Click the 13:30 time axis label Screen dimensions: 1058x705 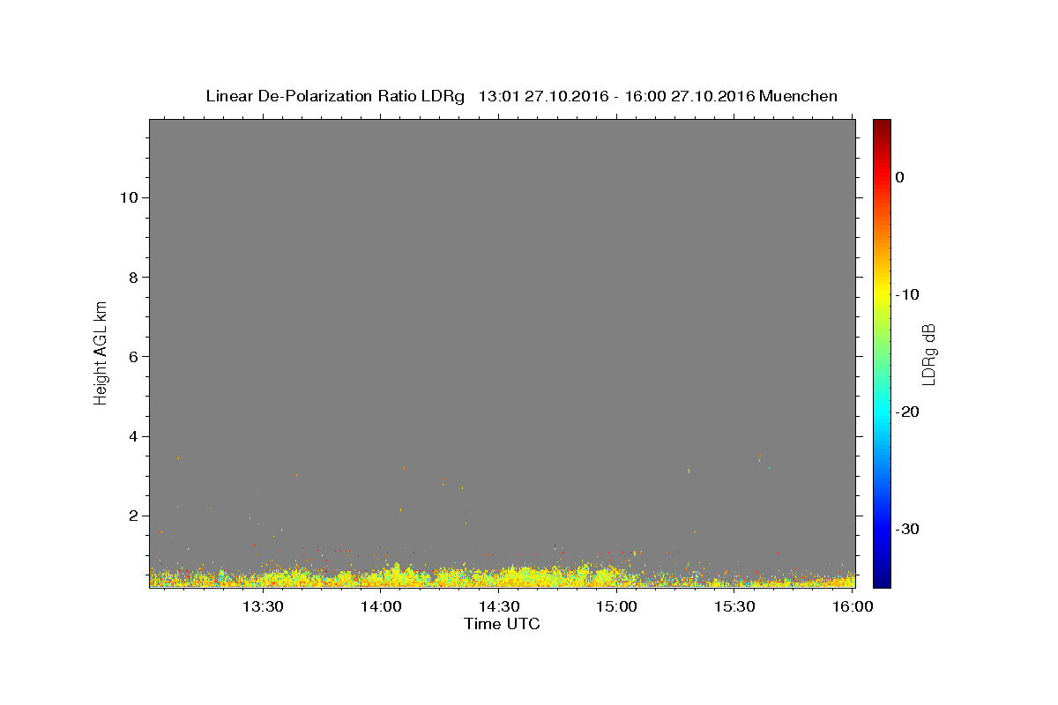[x=263, y=606]
